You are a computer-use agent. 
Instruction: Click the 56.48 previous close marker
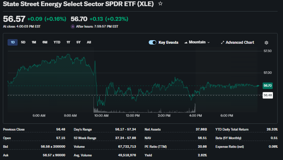(x=268, y=95)
